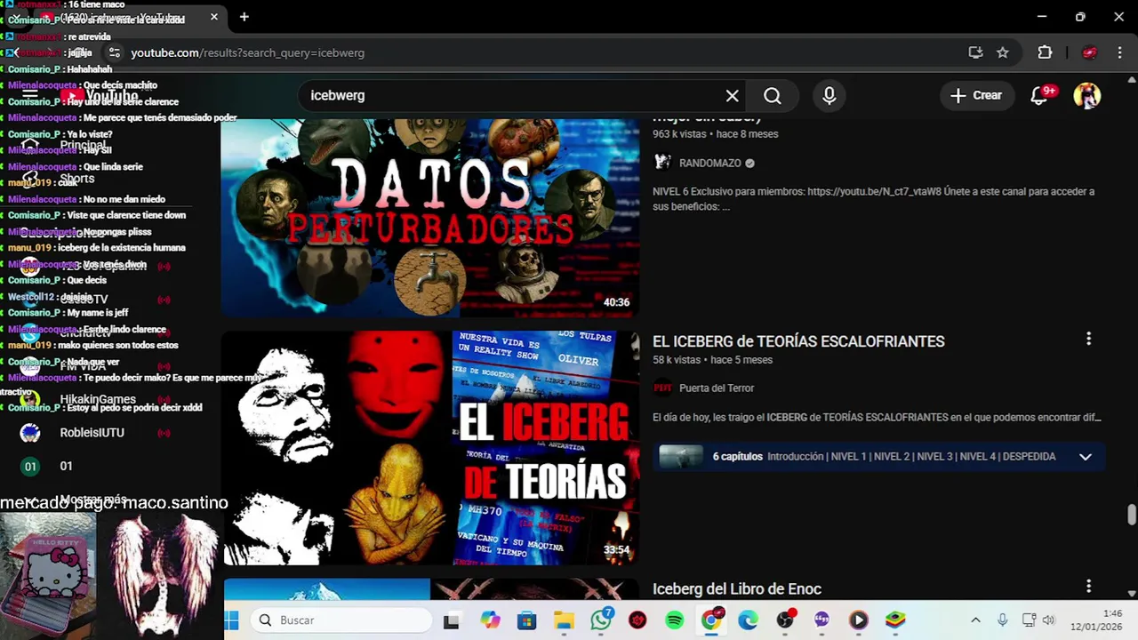Viewport: 1138px width, 640px height.
Task: Open BlueStacks from the taskbar
Action: tap(895, 620)
